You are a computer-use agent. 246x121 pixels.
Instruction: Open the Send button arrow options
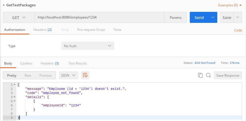coord(213,17)
